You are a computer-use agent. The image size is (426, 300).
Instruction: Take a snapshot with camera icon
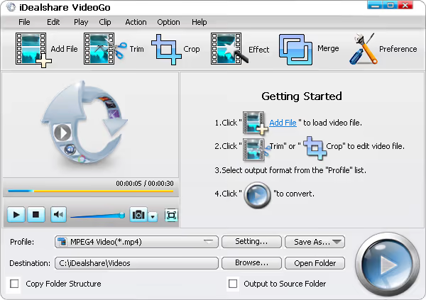tap(137, 214)
